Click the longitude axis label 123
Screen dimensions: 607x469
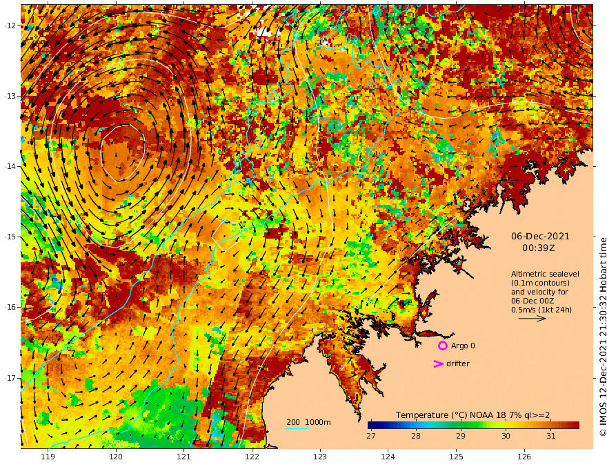click(x=320, y=457)
